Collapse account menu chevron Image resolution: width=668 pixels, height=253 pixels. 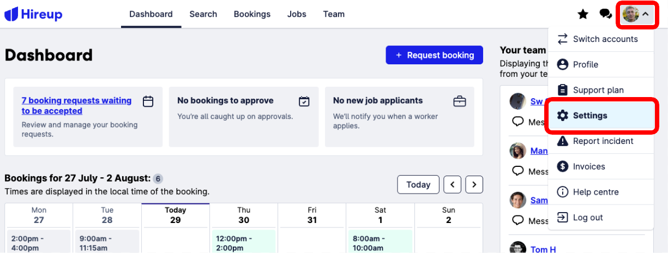pyautogui.click(x=646, y=14)
